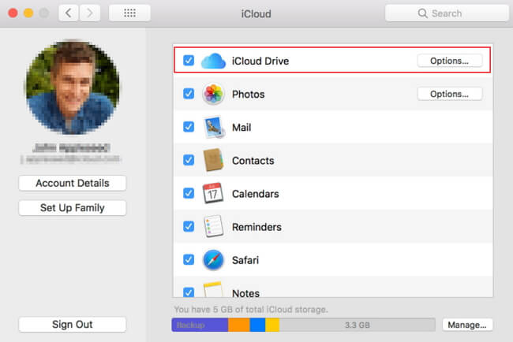Click the iCloud Drive cloud icon
The width and height of the screenshot is (513, 342).
click(213, 61)
